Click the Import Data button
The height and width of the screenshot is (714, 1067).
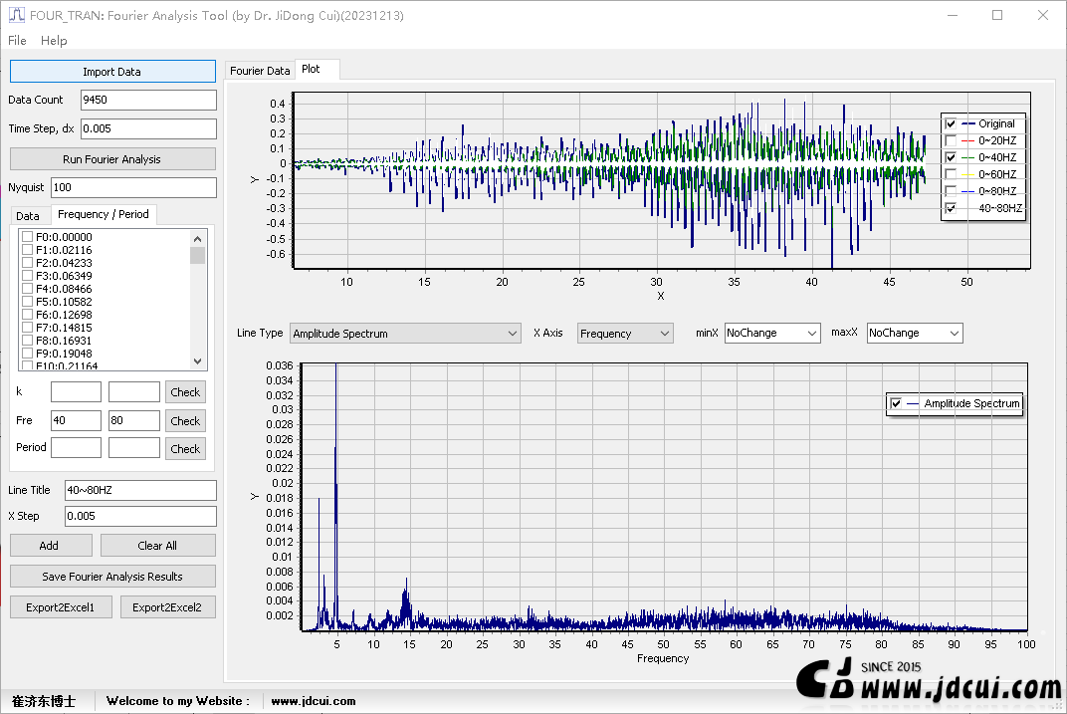[x=112, y=72]
